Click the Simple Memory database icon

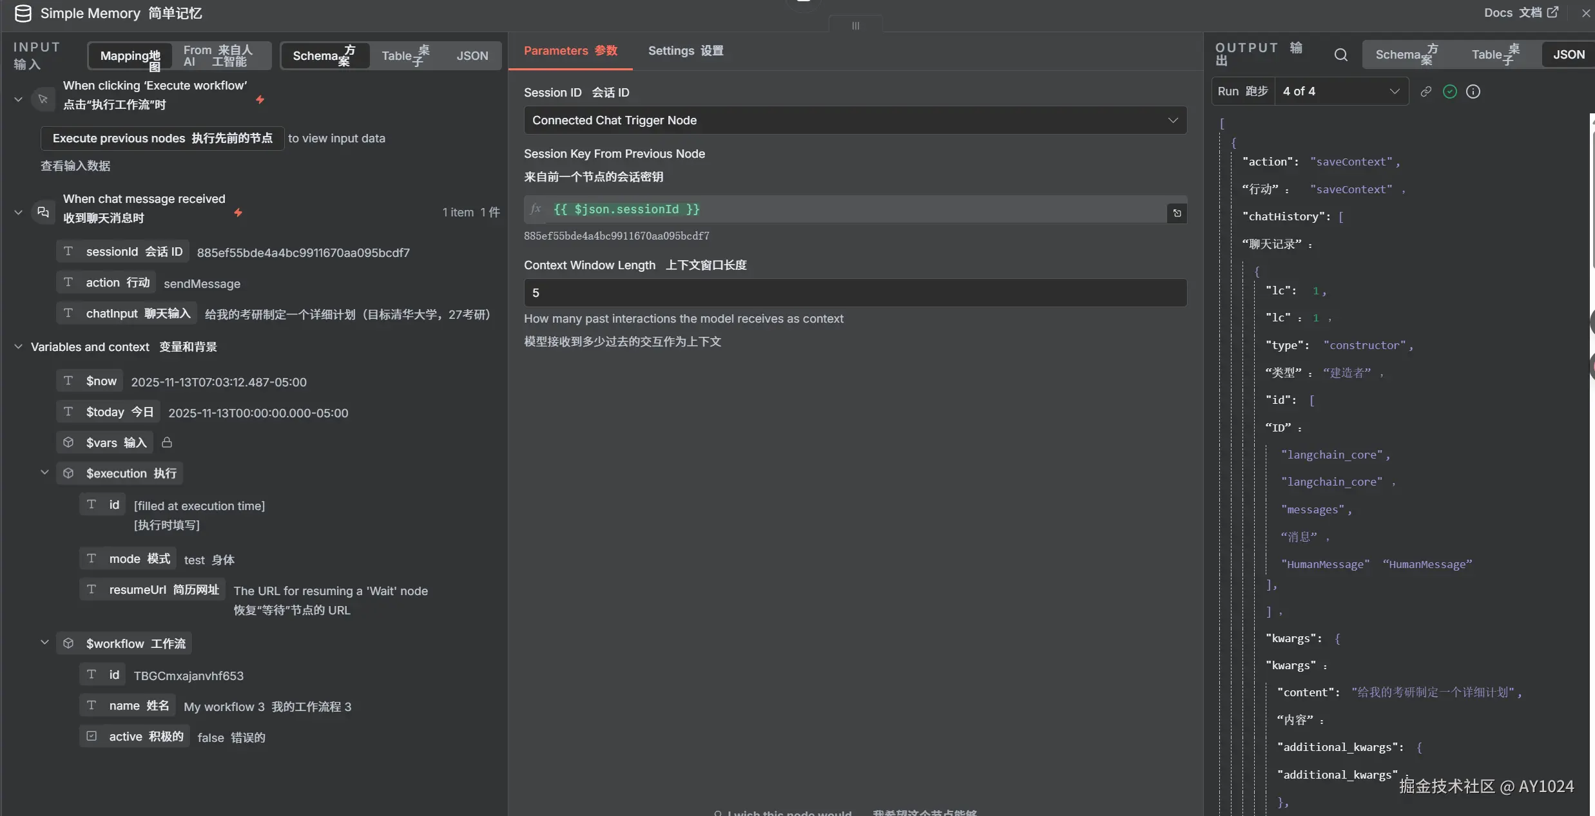pyautogui.click(x=23, y=14)
